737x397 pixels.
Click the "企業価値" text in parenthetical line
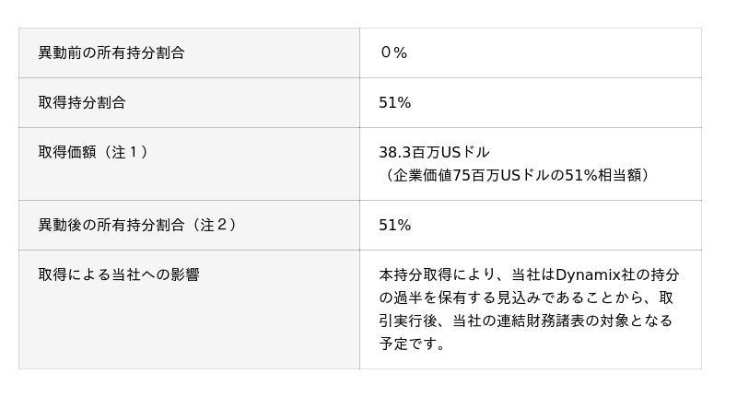422,175
